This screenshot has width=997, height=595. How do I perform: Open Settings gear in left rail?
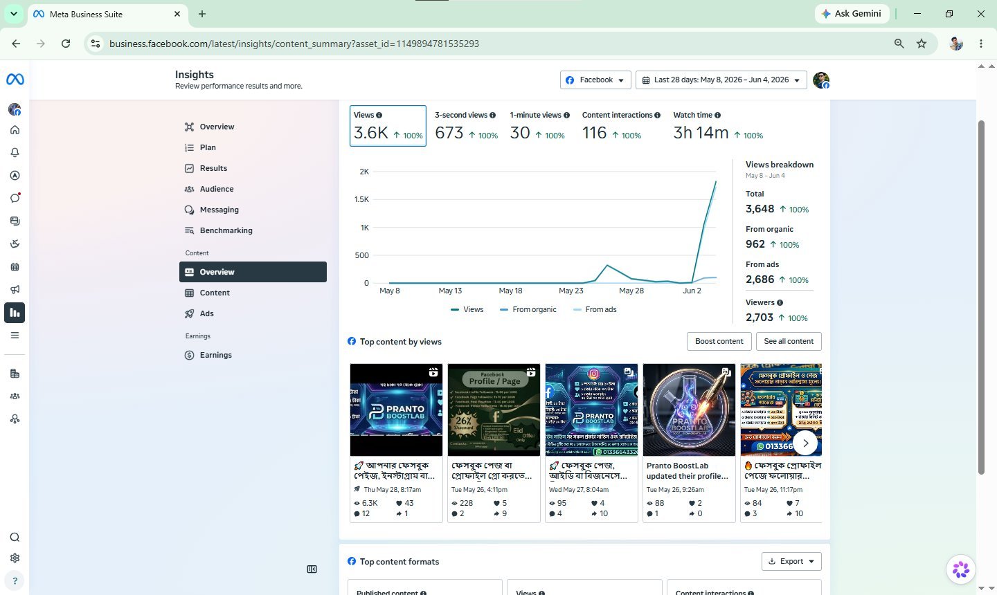pyautogui.click(x=15, y=558)
